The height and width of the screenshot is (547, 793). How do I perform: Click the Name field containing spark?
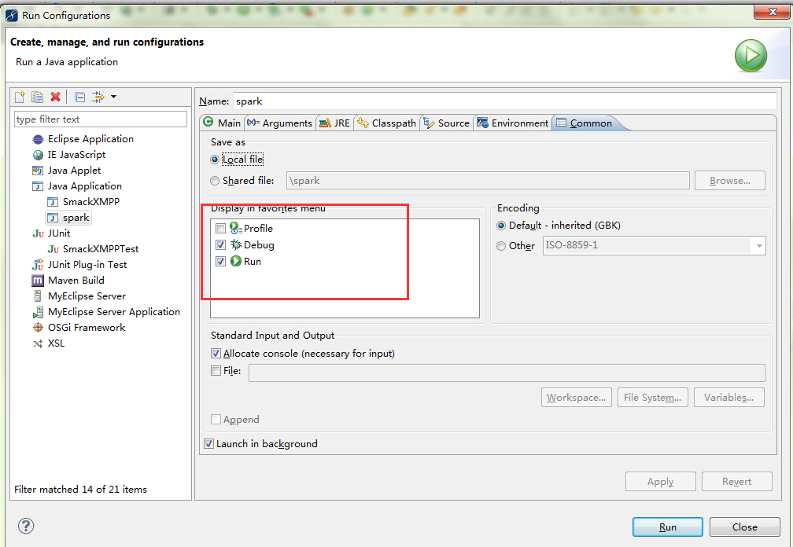pyautogui.click(x=505, y=101)
